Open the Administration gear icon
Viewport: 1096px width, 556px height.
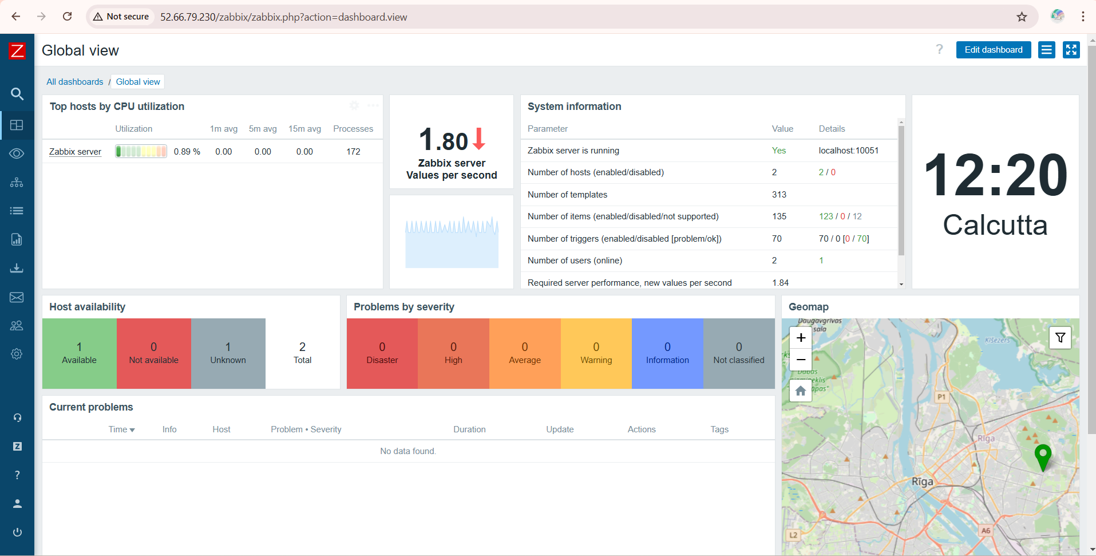(x=17, y=354)
